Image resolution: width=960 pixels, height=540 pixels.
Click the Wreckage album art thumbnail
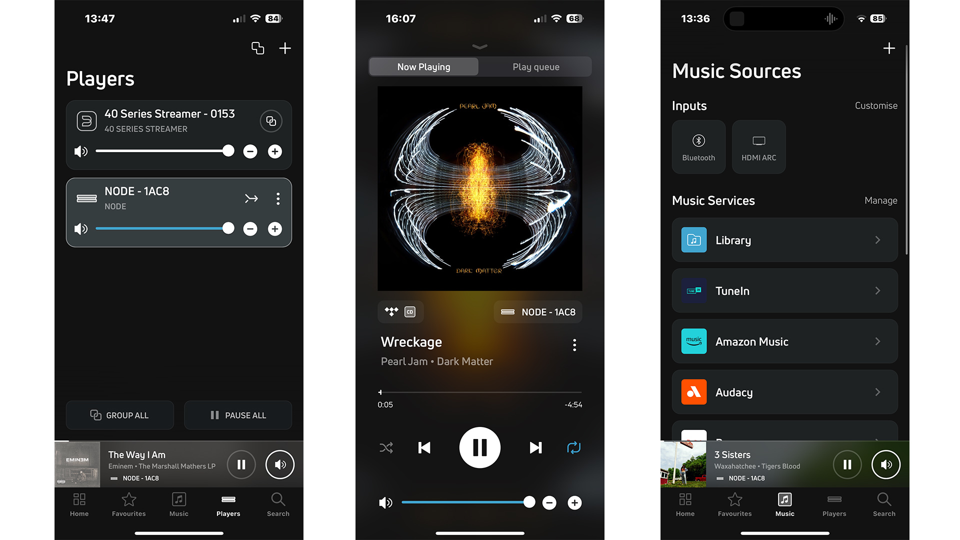click(x=480, y=188)
